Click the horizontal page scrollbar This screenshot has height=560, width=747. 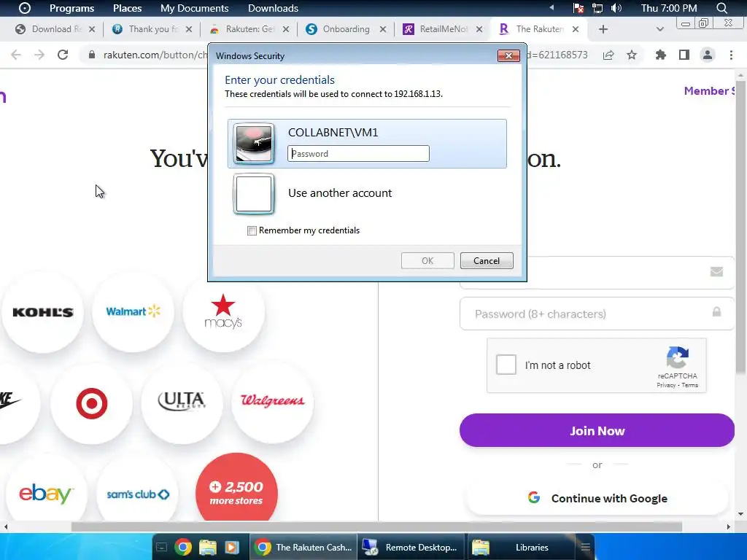pyautogui.click(x=376, y=526)
